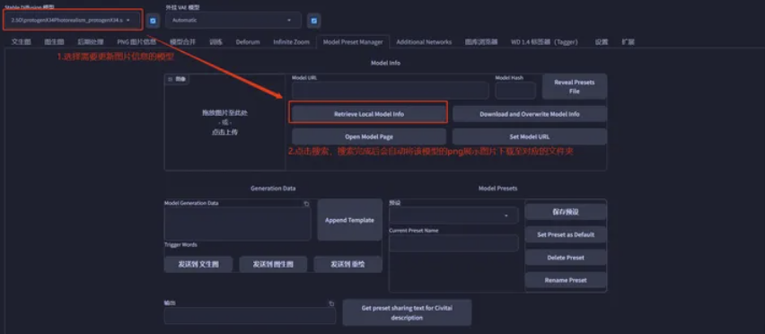
Task: Click Download and Overwrite Model Info
Action: pos(530,114)
